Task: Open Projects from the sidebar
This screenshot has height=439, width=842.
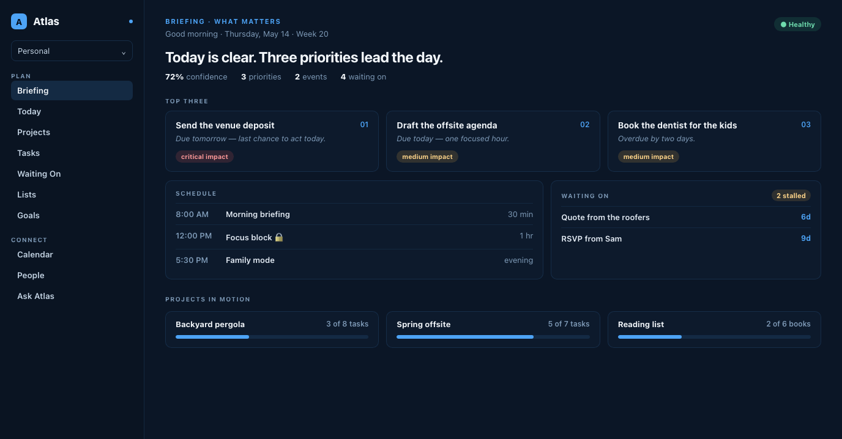Action: point(72,132)
